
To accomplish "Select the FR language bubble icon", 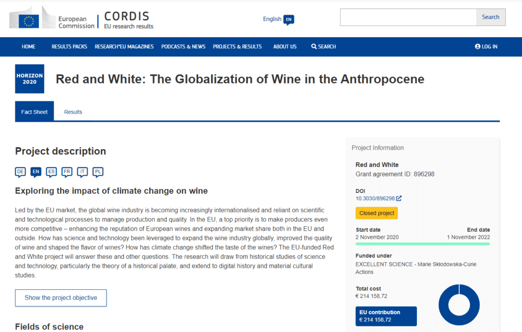I will click(67, 172).
